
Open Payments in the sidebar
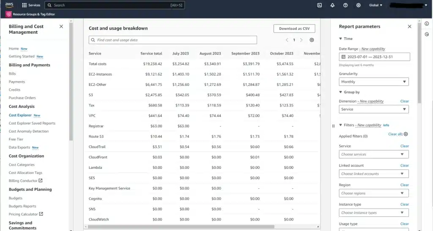17,82
